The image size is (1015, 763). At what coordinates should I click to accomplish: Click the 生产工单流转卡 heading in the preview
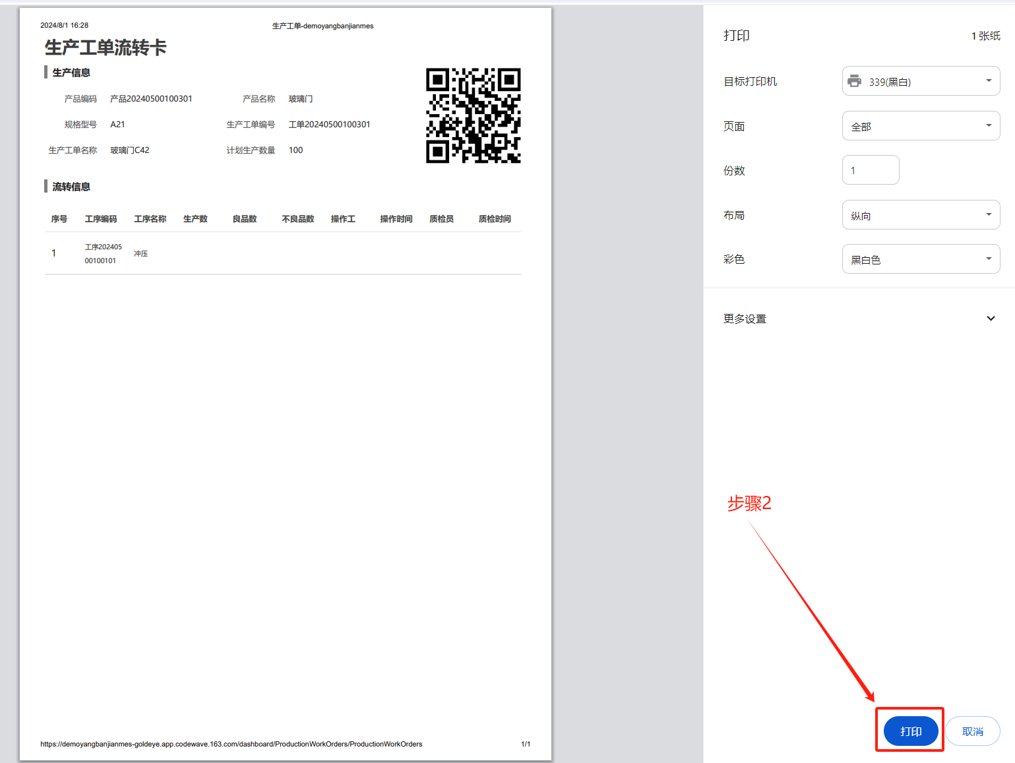[106, 47]
